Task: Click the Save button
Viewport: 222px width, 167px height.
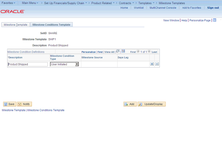Action: pos(10,104)
